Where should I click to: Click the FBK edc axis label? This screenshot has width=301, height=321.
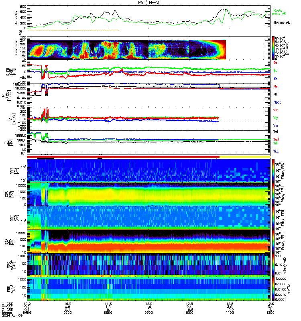point(11,265)
